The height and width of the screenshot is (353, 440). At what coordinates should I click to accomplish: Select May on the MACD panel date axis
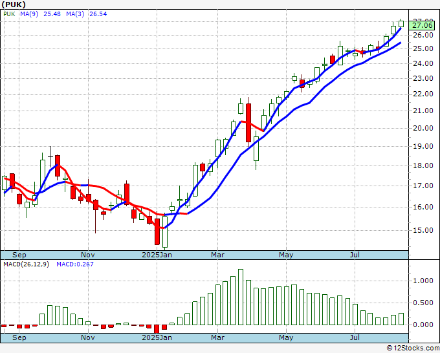coord(286,337)
